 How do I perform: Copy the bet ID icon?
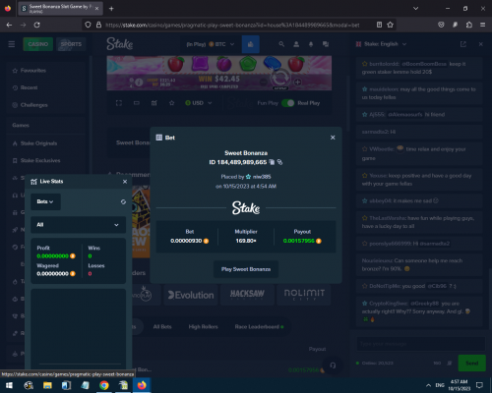[272, 162]
